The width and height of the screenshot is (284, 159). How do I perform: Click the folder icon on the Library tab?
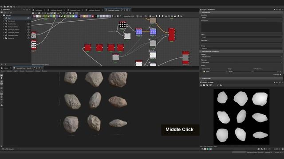click(2, 68)
